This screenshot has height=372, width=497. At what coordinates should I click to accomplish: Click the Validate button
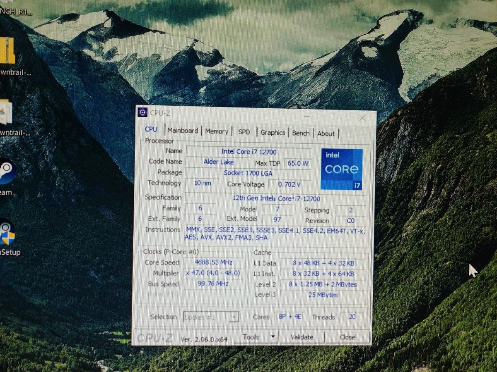pos(302,337)
